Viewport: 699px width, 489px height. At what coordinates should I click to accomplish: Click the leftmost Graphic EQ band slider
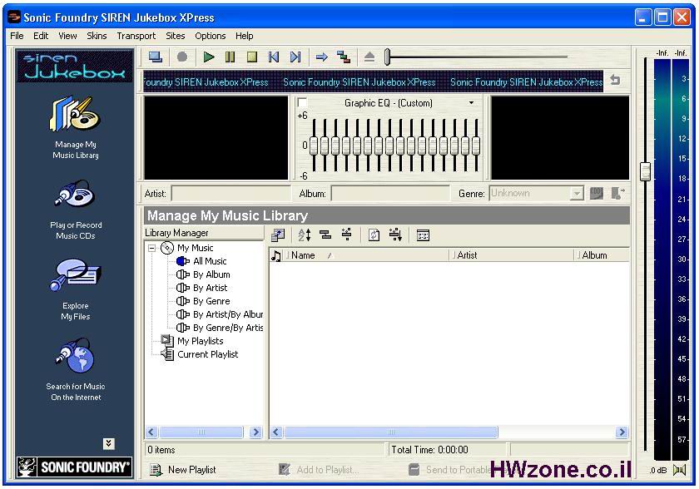tap(314, 146)
